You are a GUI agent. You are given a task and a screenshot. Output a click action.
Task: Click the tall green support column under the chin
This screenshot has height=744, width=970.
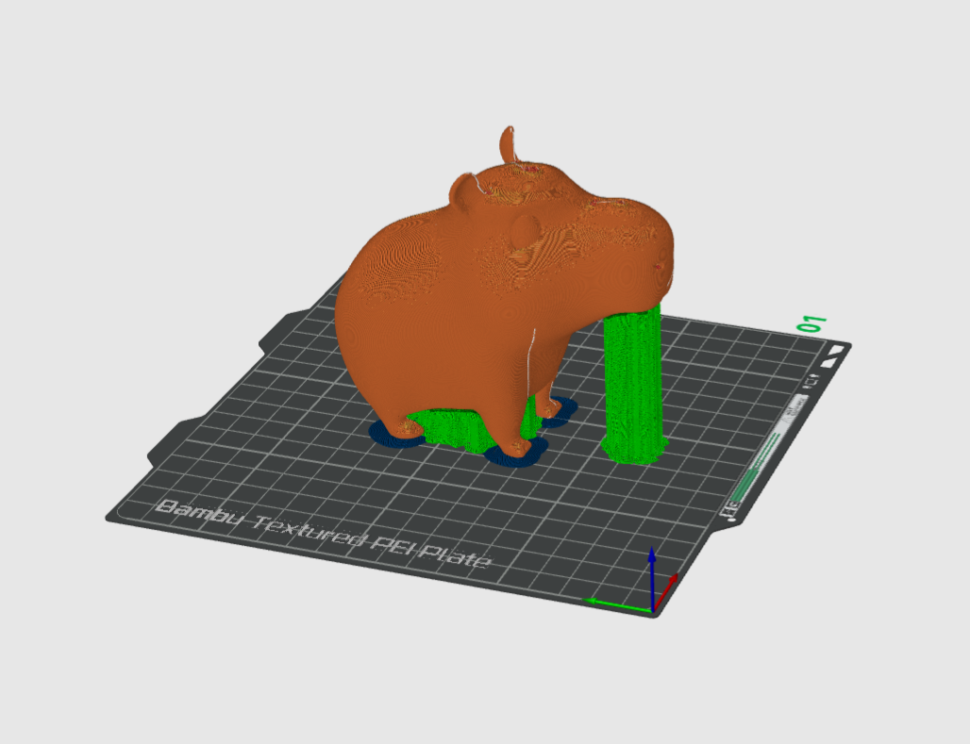(x=633, y=384)
